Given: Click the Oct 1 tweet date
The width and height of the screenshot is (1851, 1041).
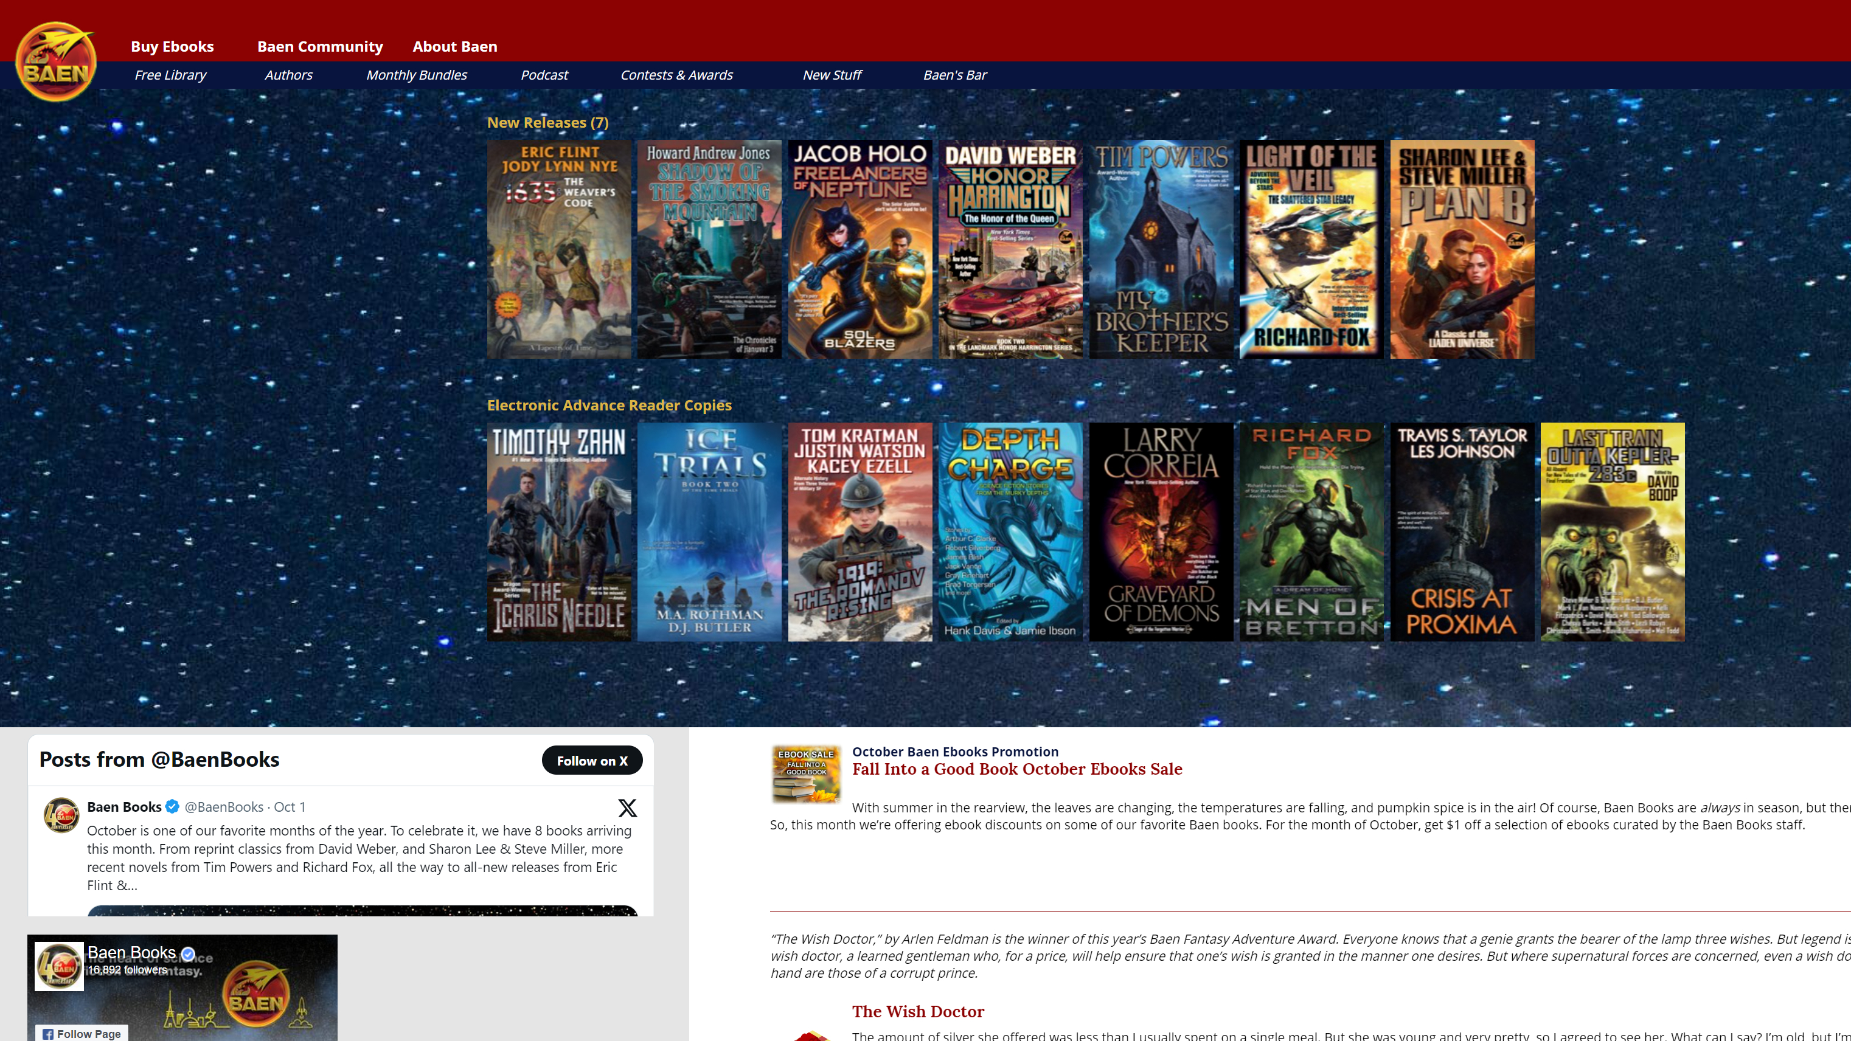Looking at the screenshot, I should (x=290, y=807).
